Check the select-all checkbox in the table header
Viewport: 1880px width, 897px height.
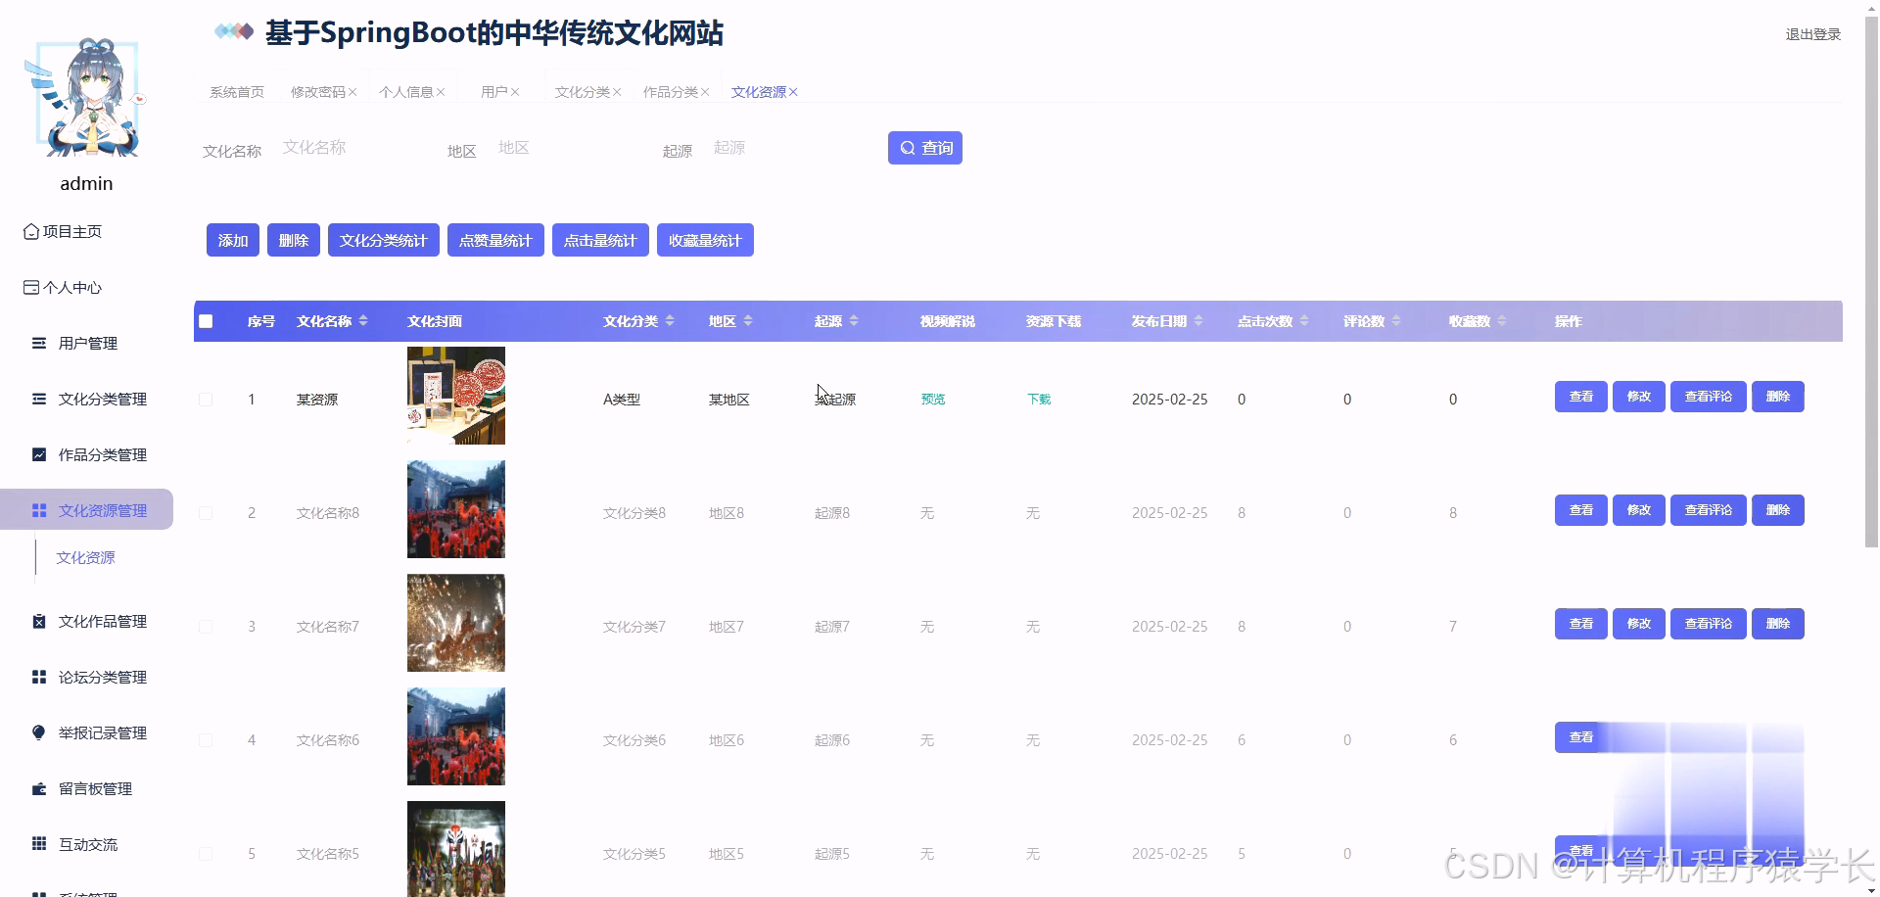click(x=206, y=321)
